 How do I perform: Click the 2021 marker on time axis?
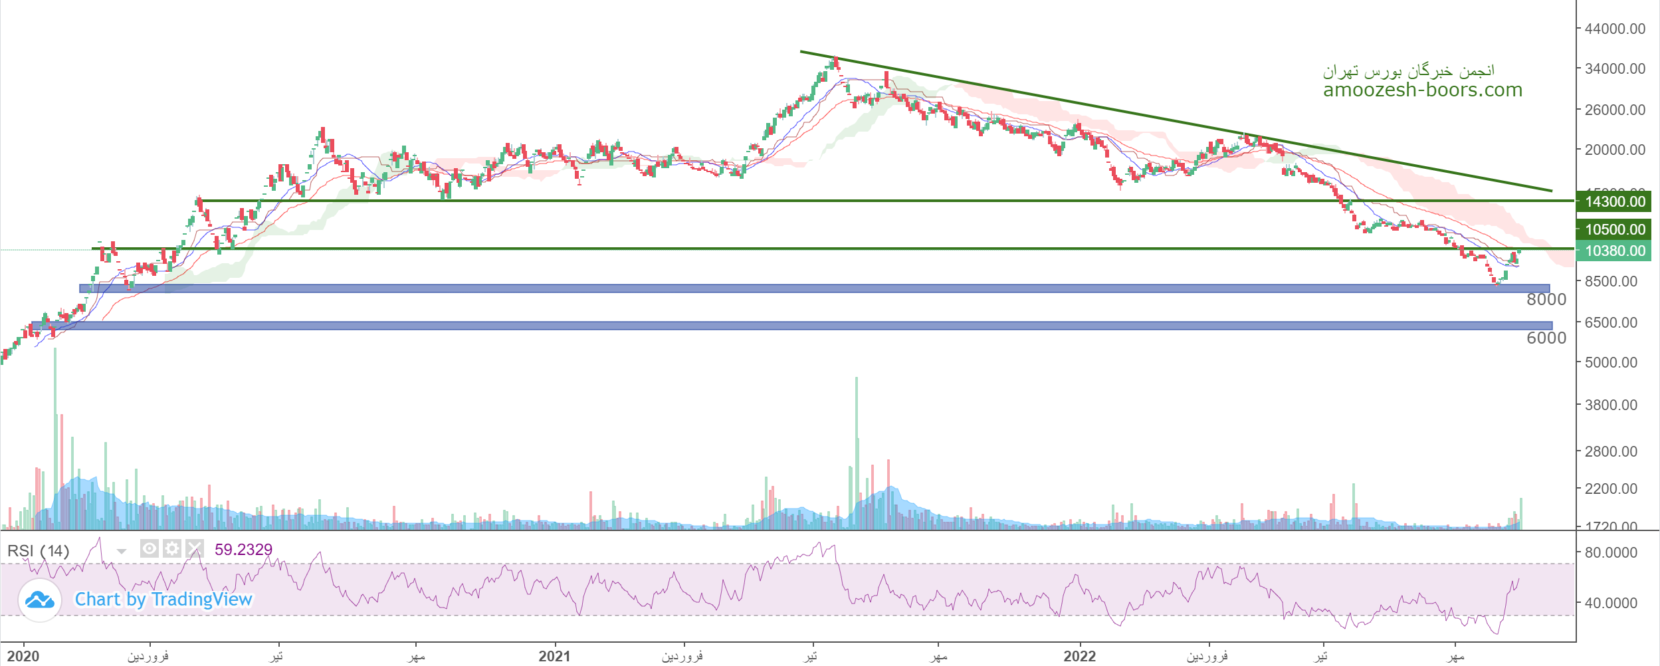point(554,656)
